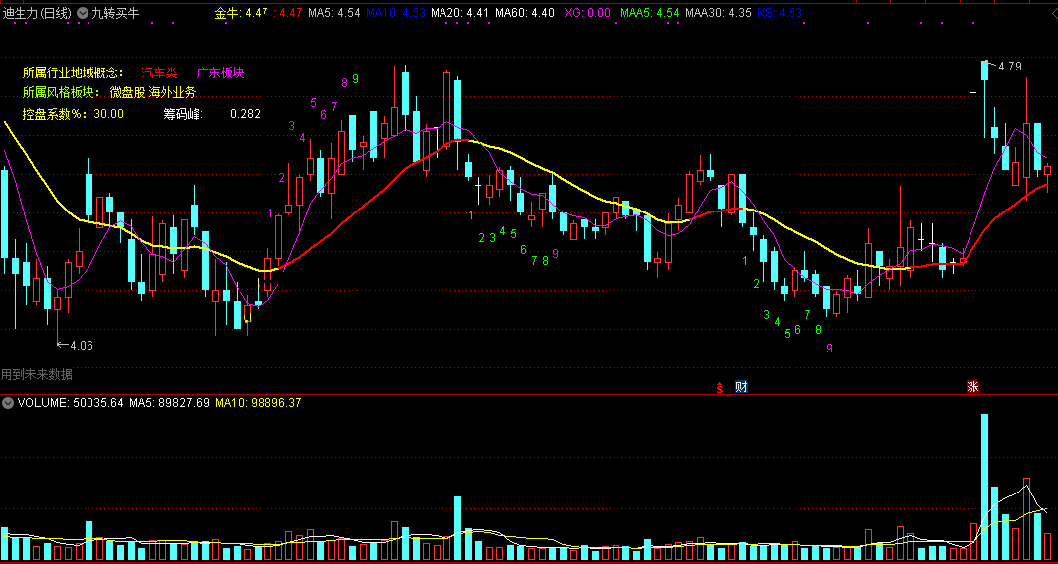Viewport: 1058px width, 564px height.
Task: Click the 筹码峰 label
Action: (183, 114)
